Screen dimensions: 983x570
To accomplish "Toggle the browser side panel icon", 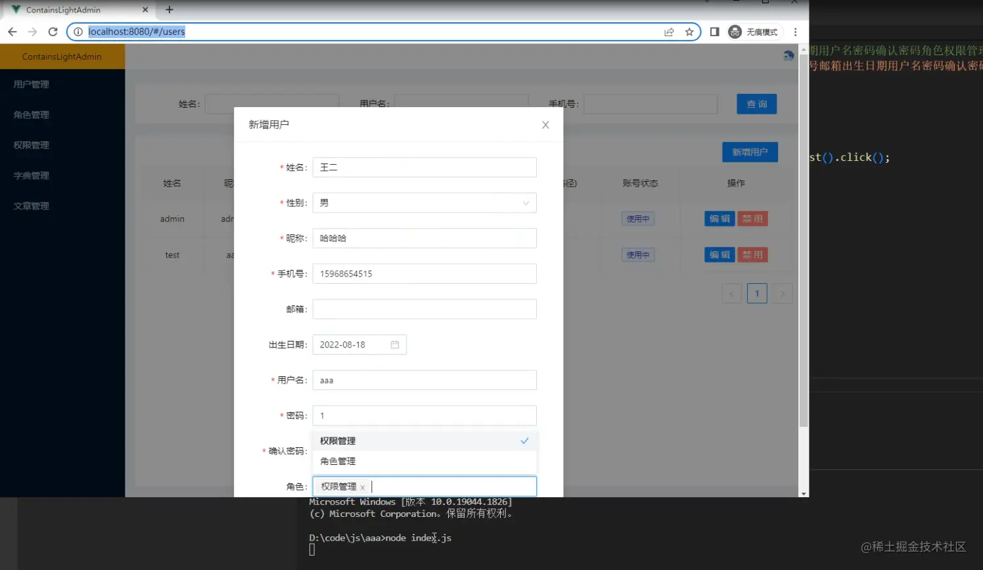I will click(714, 32).
